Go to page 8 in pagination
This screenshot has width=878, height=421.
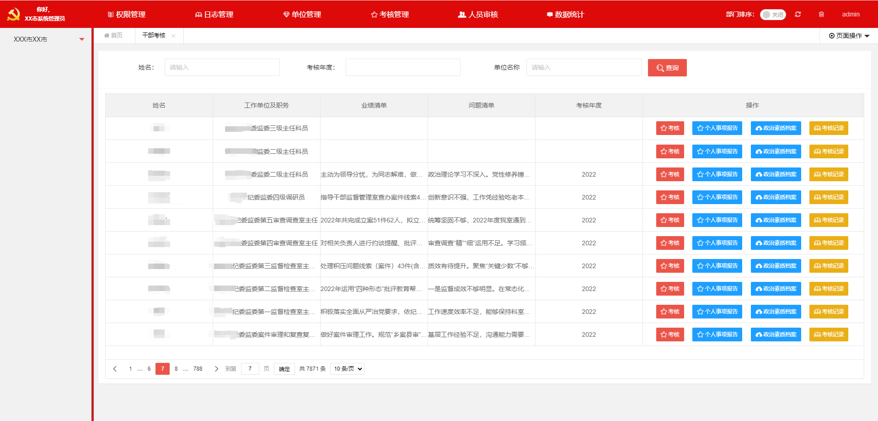click(x=176, y=369)
